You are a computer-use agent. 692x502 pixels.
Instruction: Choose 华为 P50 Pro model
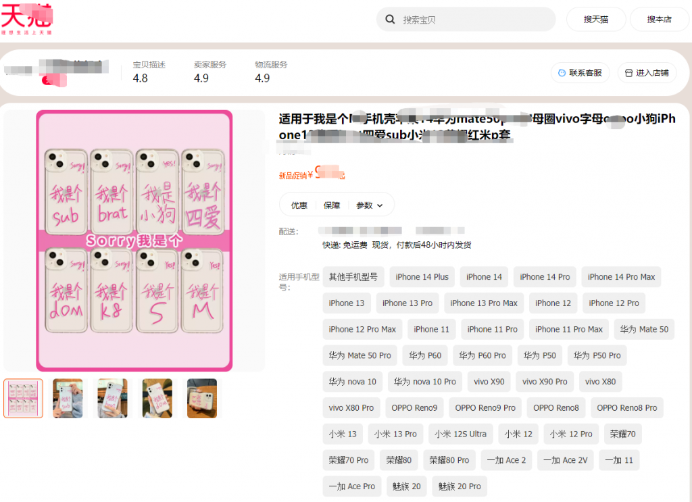click(597, 355)
